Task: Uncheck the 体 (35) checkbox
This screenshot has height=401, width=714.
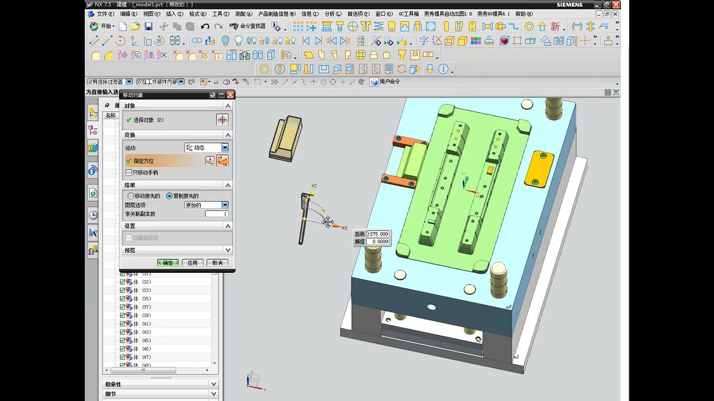Action: [x=122, y=299]
